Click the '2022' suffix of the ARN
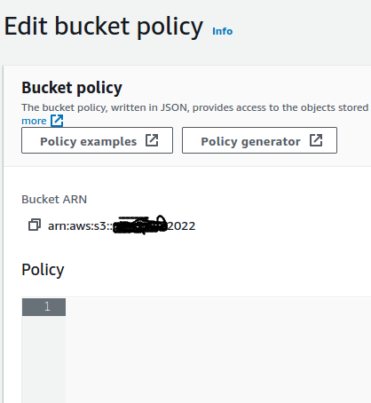The height and width of the screenshot is (403, 371). pyautogui.click(x=181, y=226)
